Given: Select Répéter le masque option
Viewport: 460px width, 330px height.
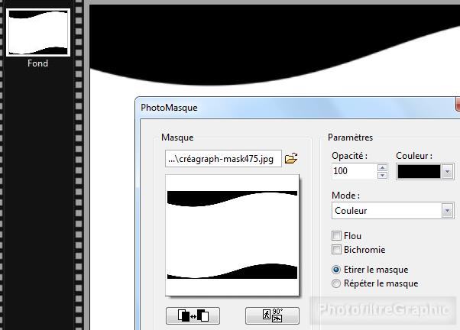Looking at the screenshot, I should coord(336,283).
